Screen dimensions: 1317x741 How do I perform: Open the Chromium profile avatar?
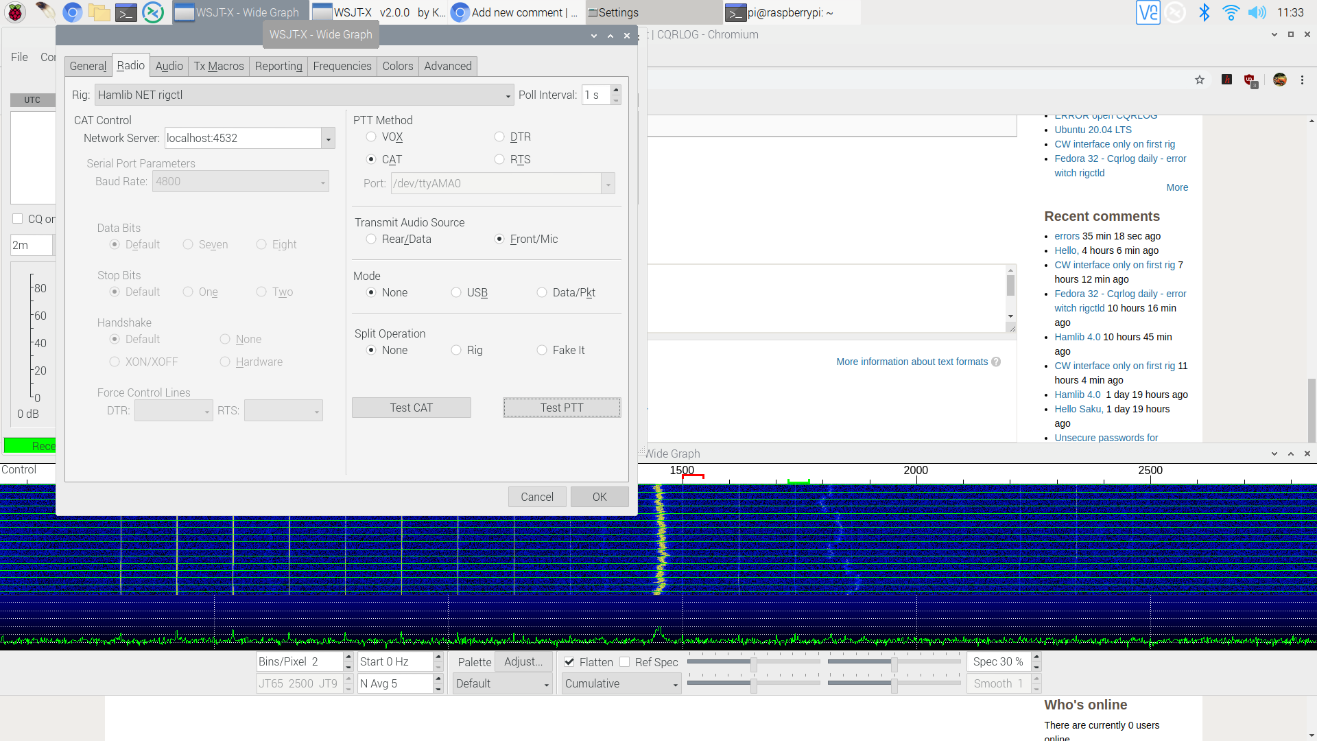click(x=1280, y=80)
